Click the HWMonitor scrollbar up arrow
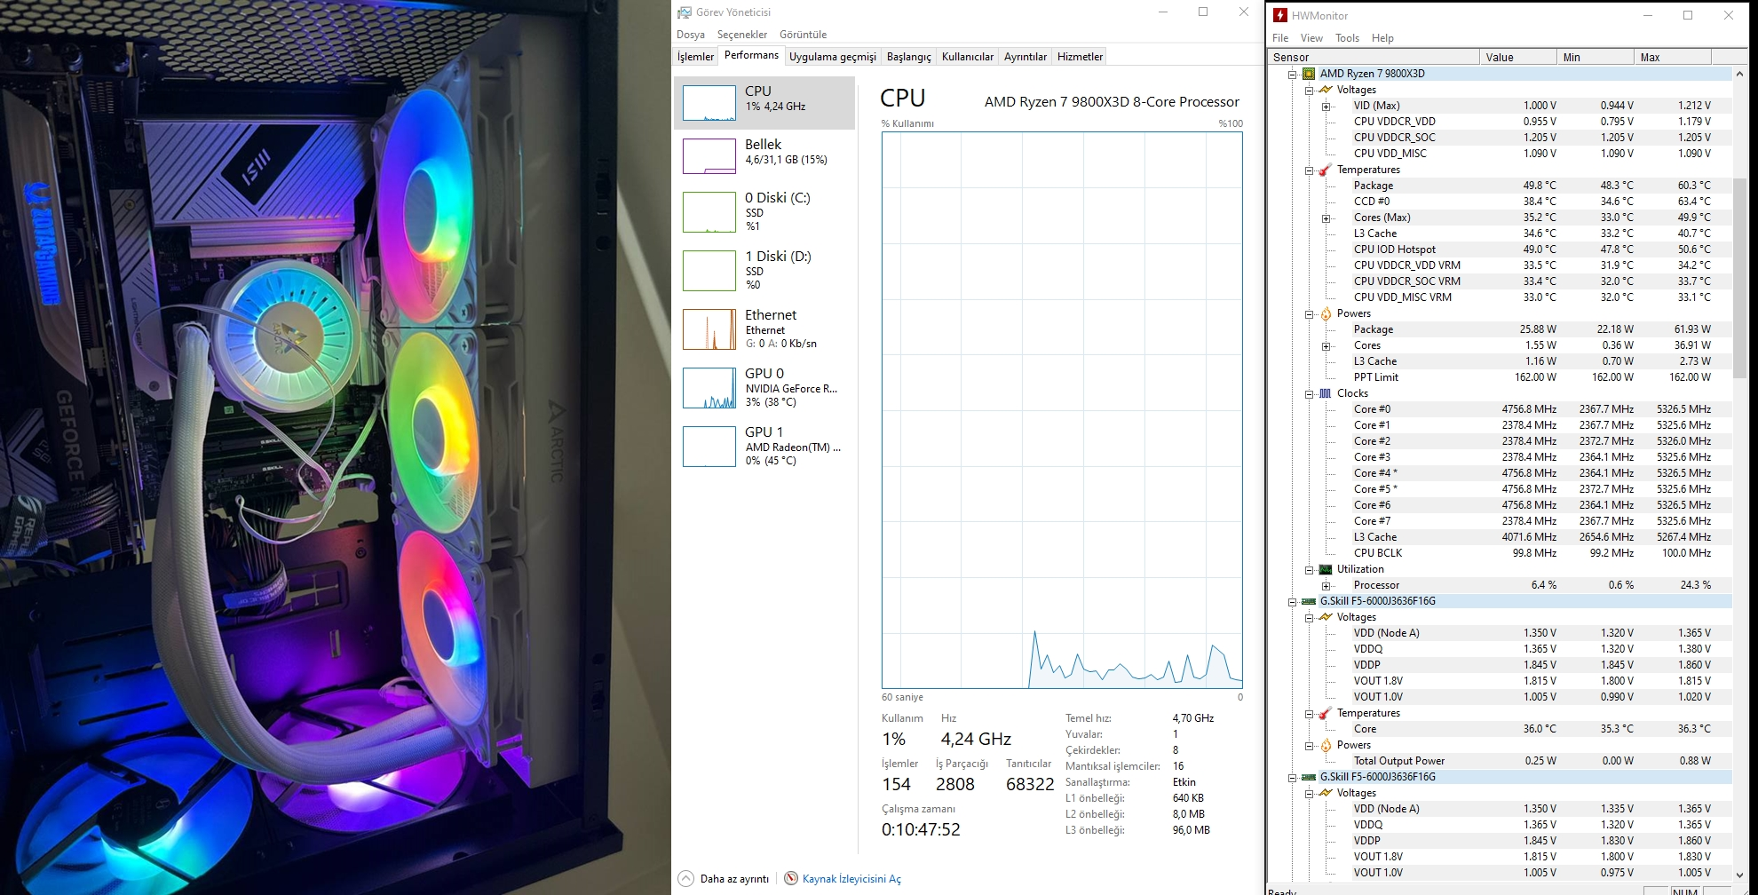Image resolution: width=1758 pixels, height=895 pixels. [1739, 74]
